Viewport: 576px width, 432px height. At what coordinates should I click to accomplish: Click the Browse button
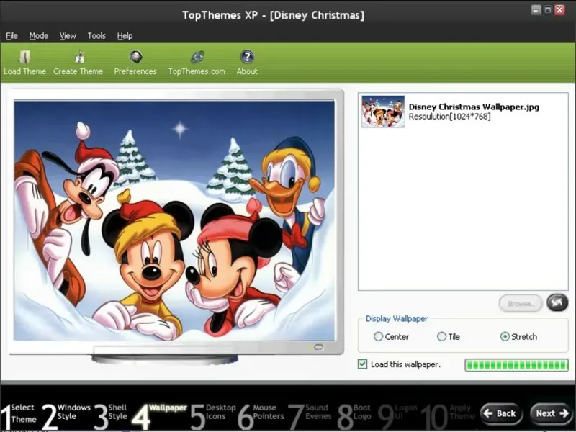pos(521,303)
